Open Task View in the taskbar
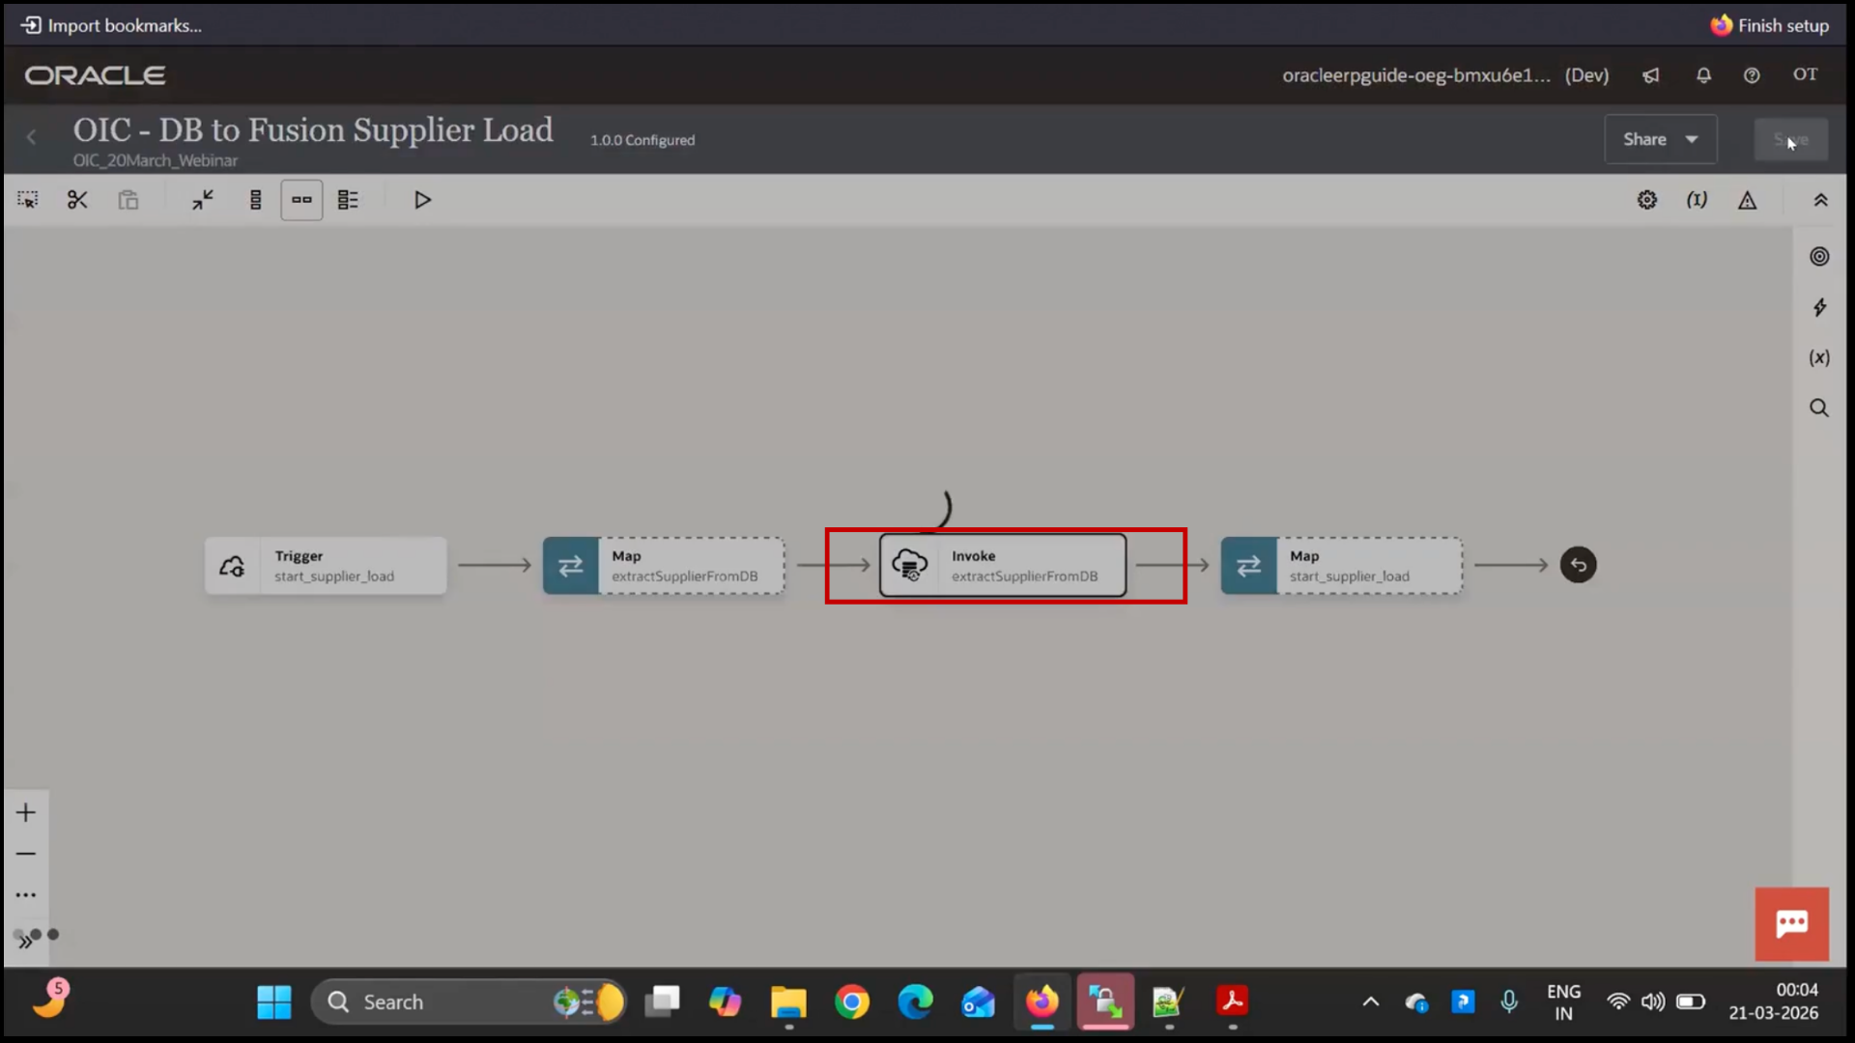This screenshot has height=1043, width=1855. pyautogui.click(x=663, y=1002)
